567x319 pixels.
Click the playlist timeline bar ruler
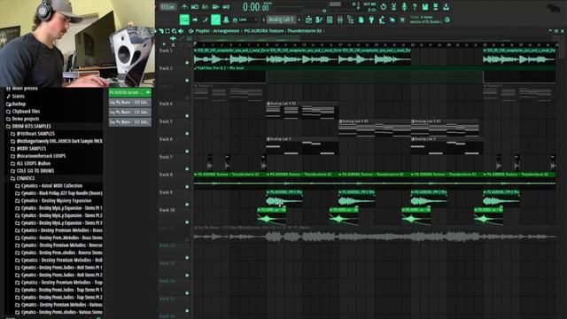pyautogui.click(x=376, y=44)
